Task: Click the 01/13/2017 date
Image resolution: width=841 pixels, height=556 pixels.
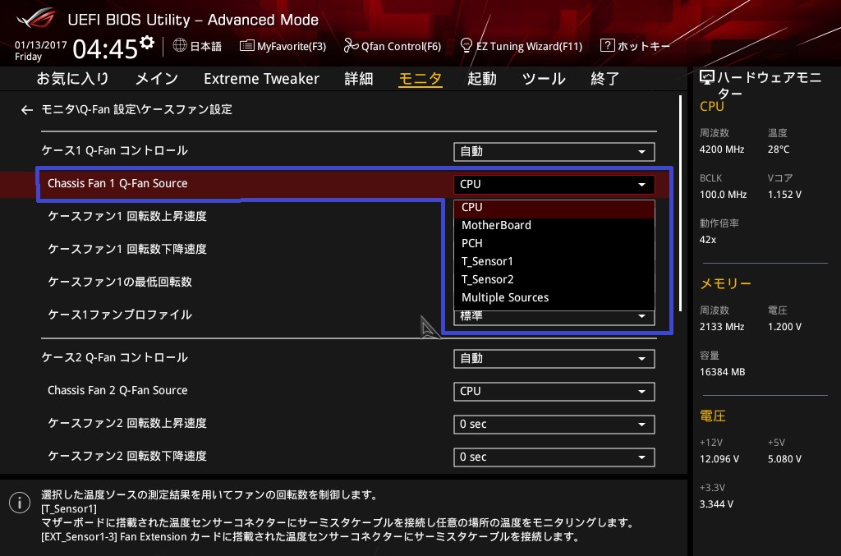Action: (41, 45)
